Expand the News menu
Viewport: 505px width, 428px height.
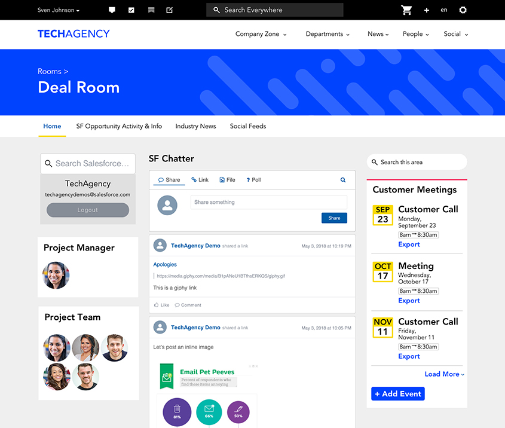[378, 34]
